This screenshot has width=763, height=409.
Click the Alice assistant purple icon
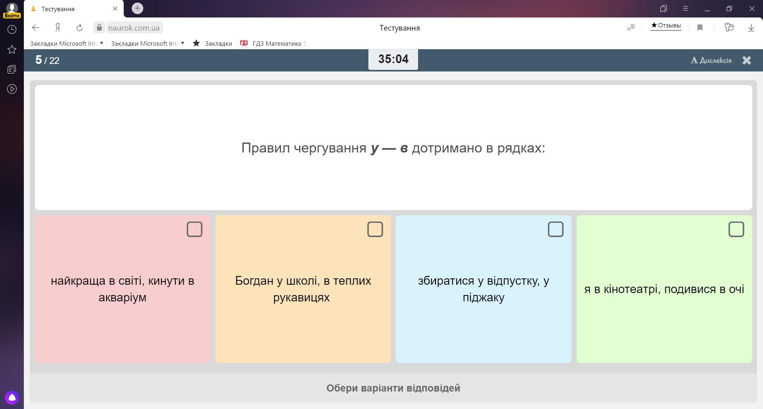point(12,397)
